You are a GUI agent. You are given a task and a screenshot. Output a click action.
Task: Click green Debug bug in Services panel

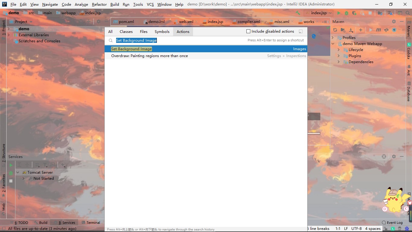[11, 173]
